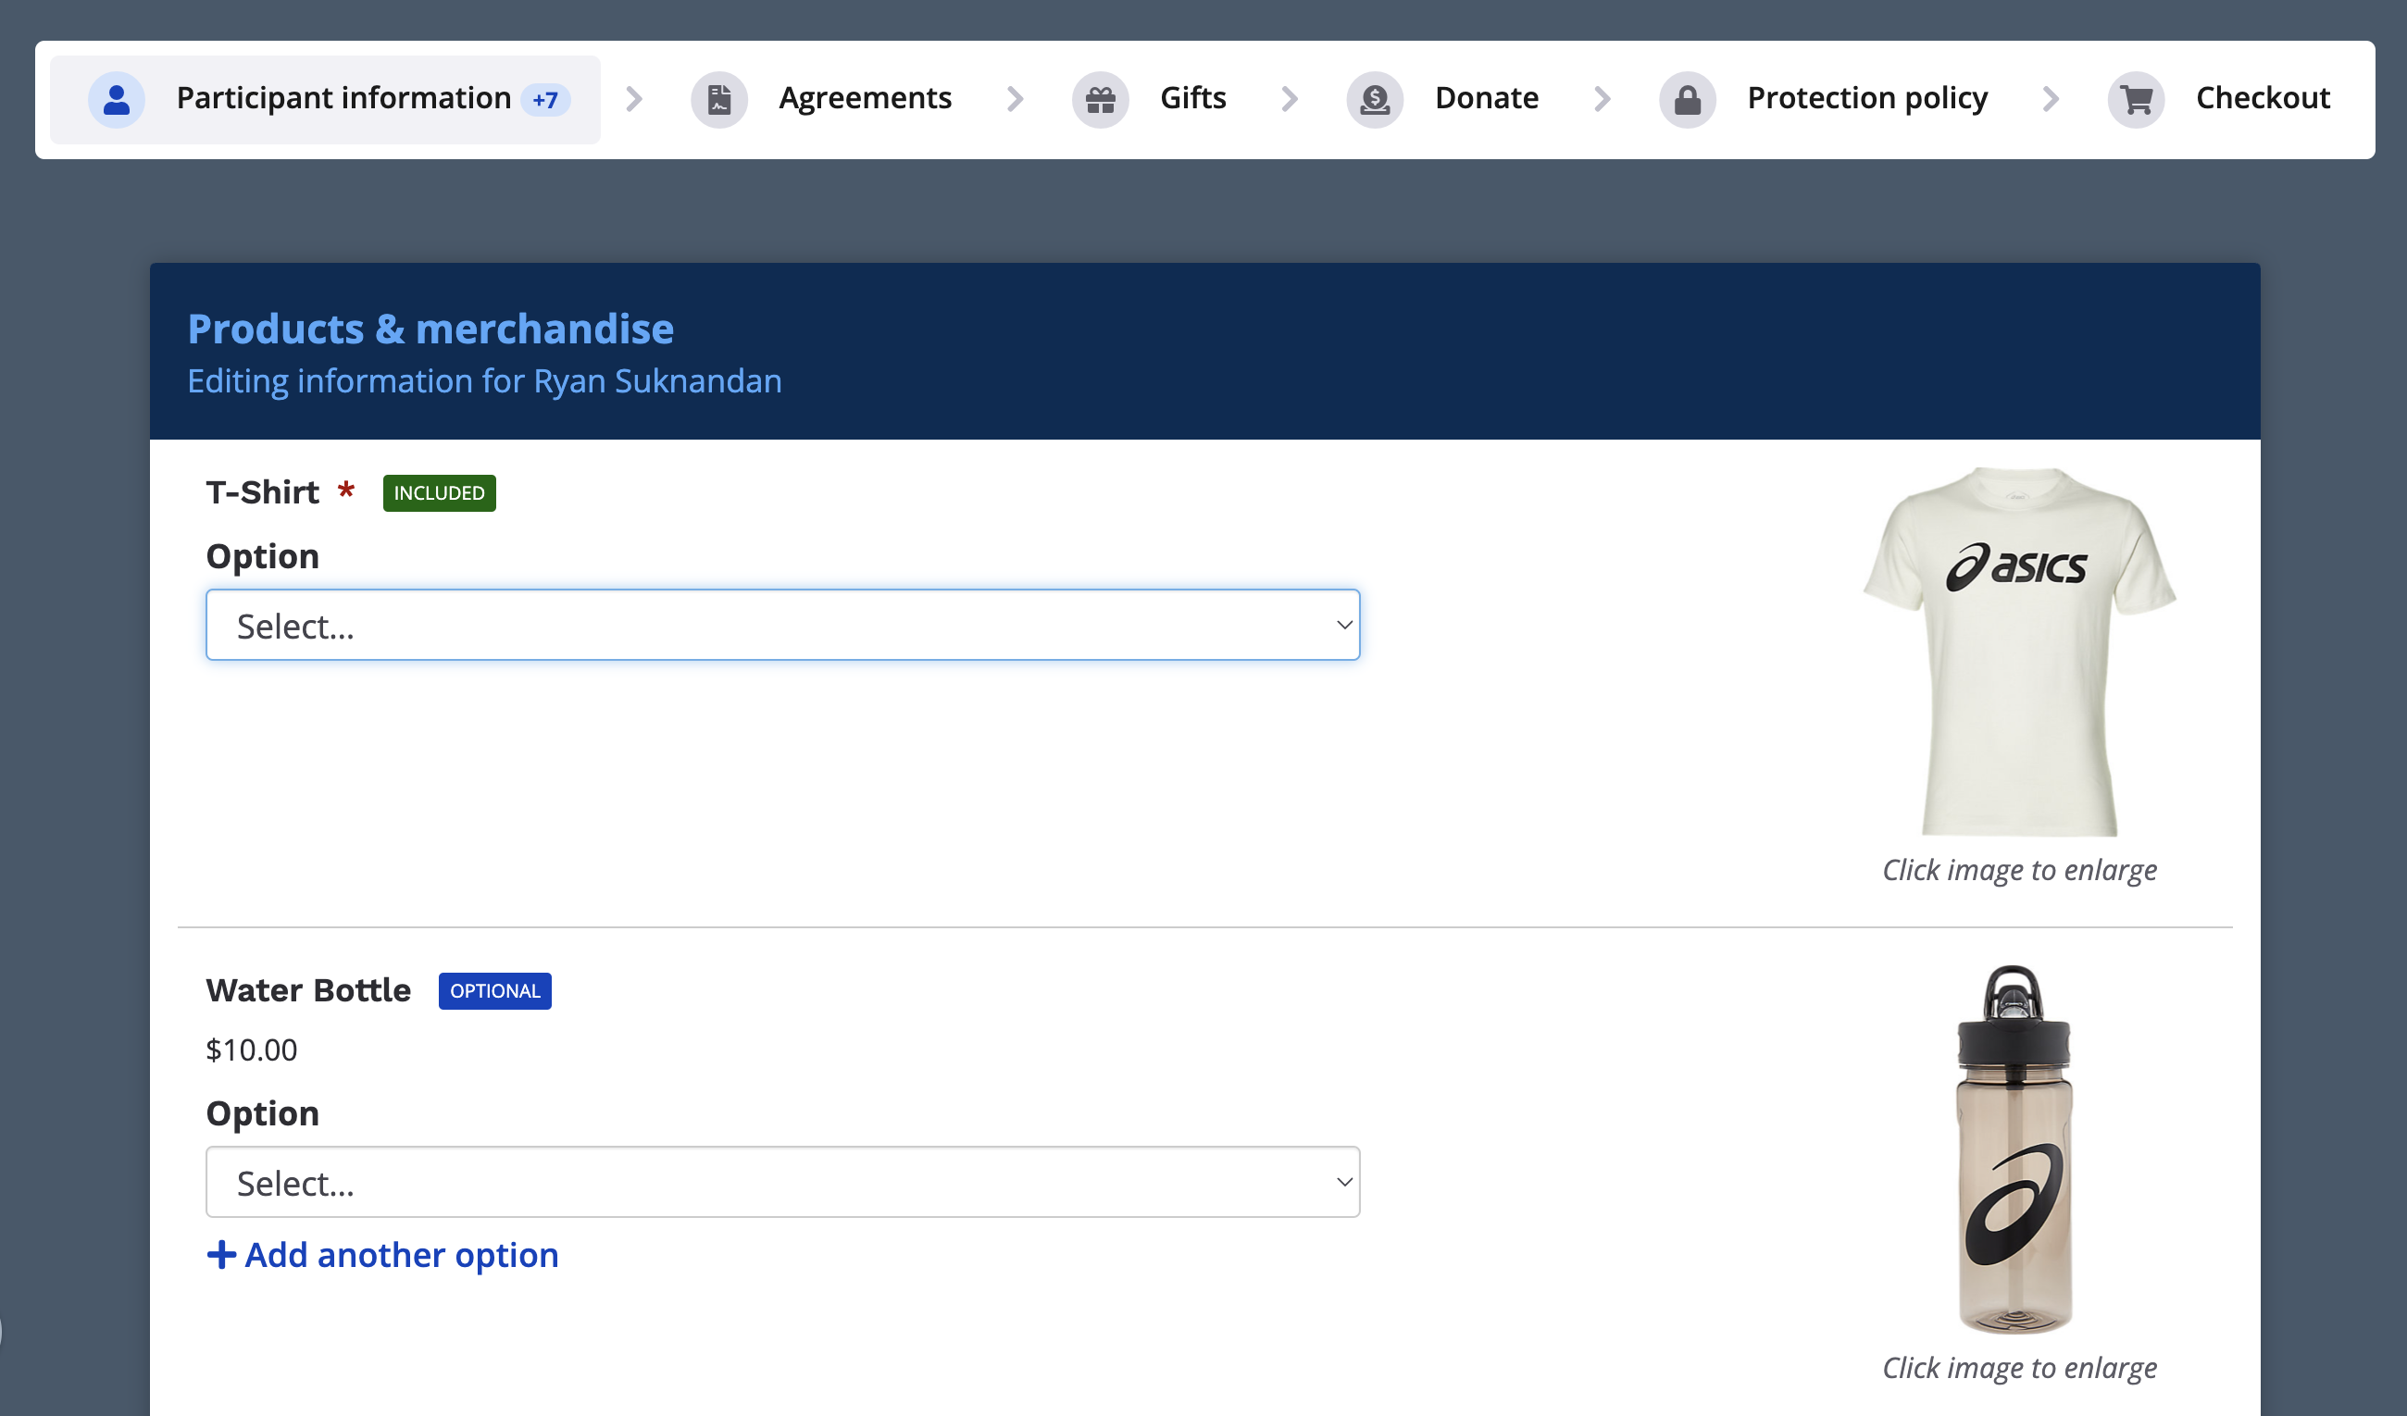Go to the Gifts step
The image size is (2407, 1416).
tap(1193, 98)
